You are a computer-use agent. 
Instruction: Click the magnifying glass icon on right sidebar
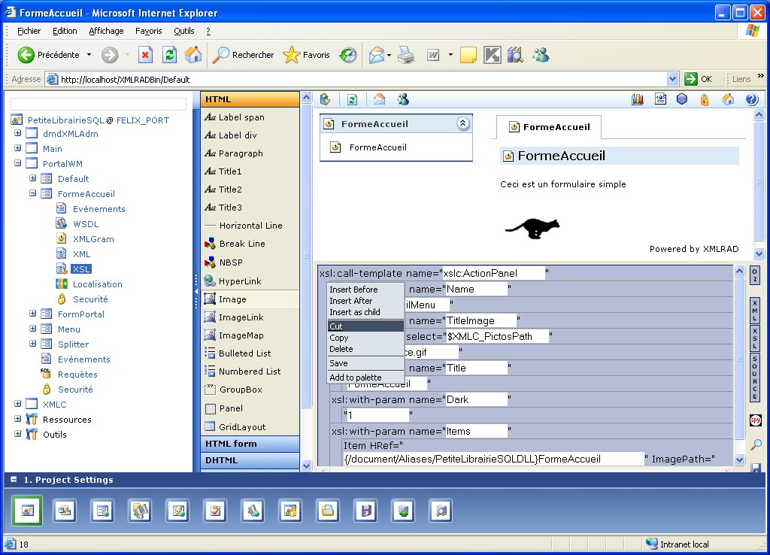pos(756,444)
